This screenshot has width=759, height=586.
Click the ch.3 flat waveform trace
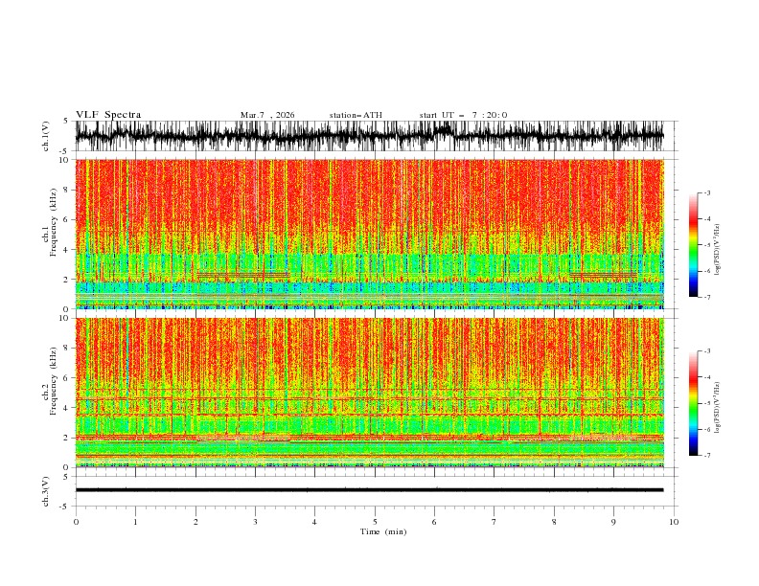[370, 490]
